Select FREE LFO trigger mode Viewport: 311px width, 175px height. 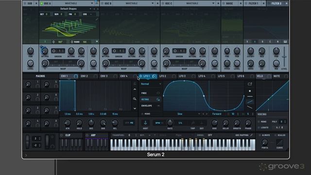click(150, 93)
